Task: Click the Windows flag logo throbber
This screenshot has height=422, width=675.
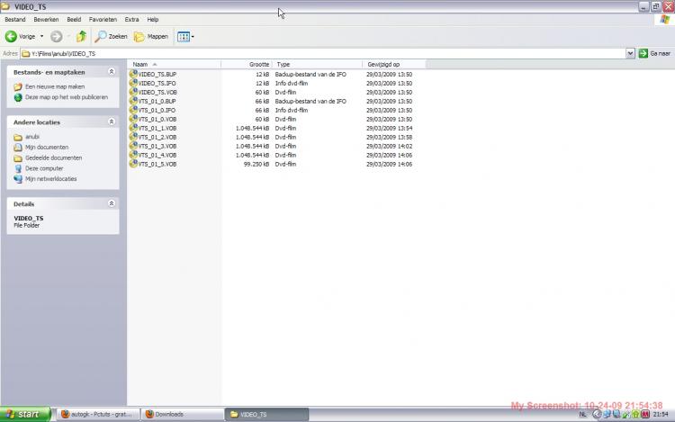Action: click(665, 20)
